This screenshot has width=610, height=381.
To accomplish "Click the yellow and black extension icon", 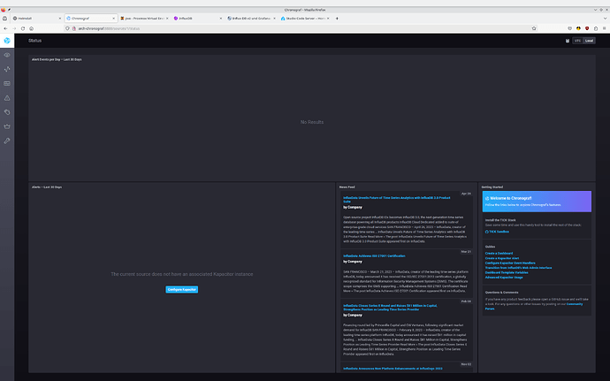I will [578, 28].
